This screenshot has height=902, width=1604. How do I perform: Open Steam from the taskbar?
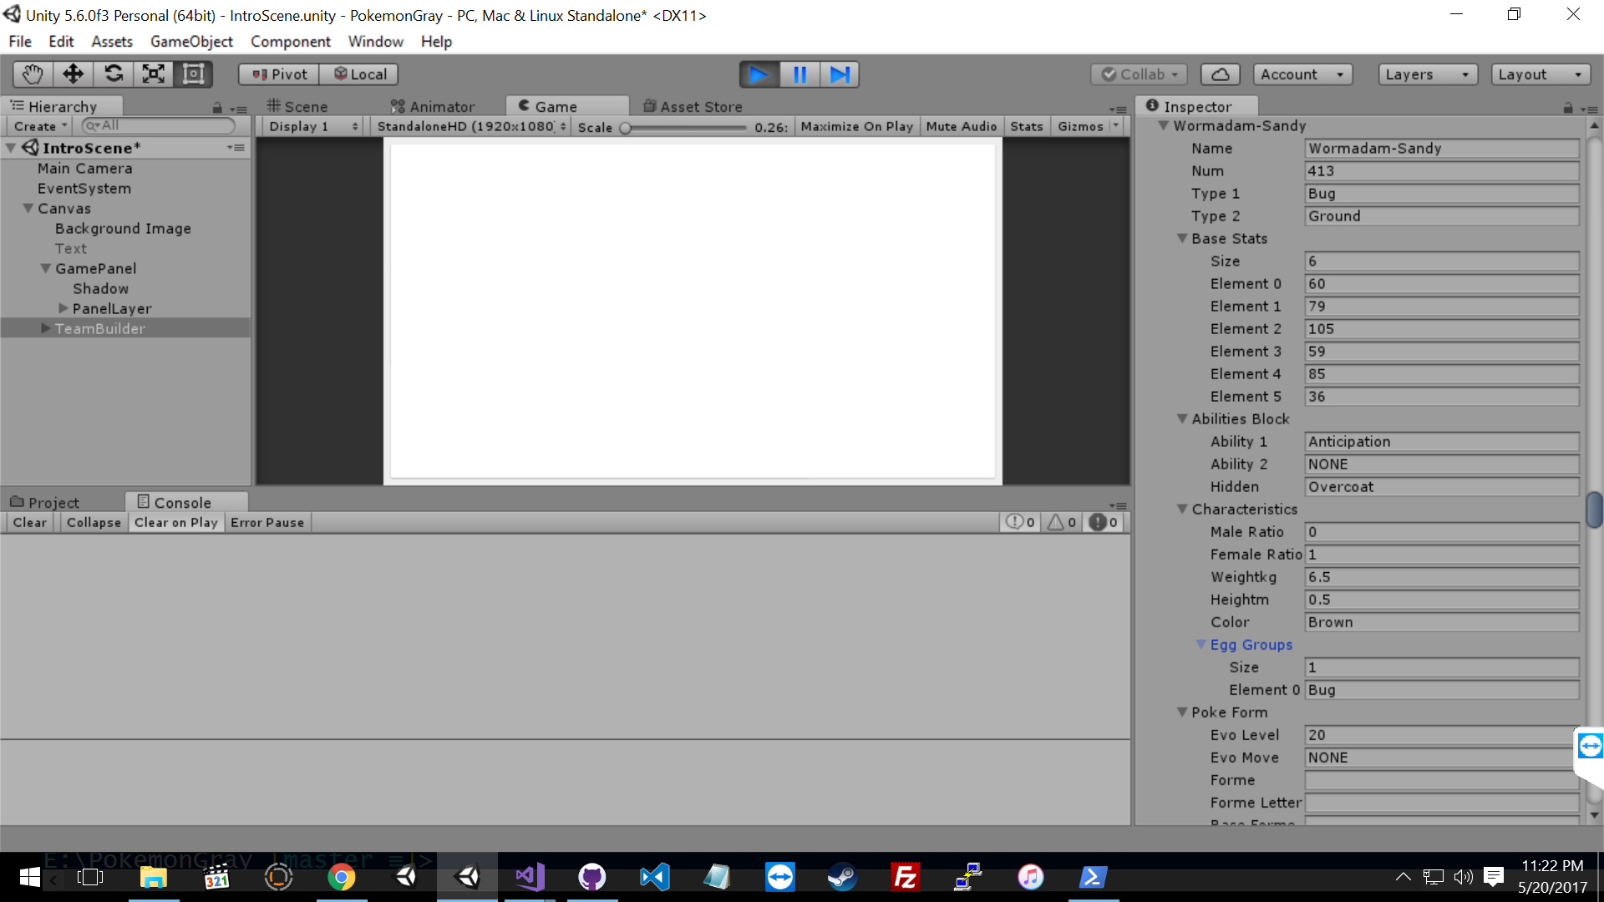pyautogui.click(x=842, y=877)
